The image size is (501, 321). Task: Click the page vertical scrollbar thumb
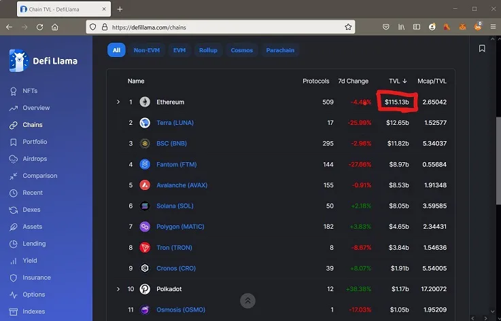498,161
